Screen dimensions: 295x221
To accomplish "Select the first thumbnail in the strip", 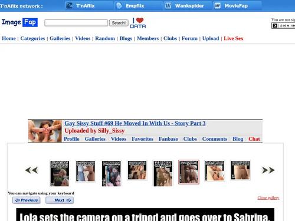I will tap(60, 173).
